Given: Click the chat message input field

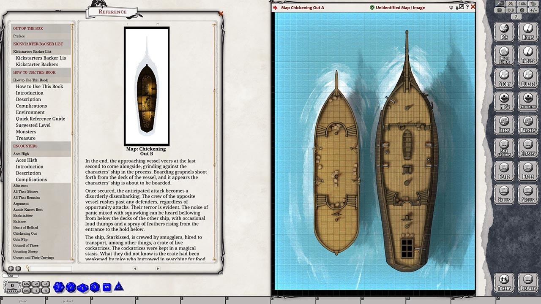Looking at the screenshot, I should coord(51,269).
